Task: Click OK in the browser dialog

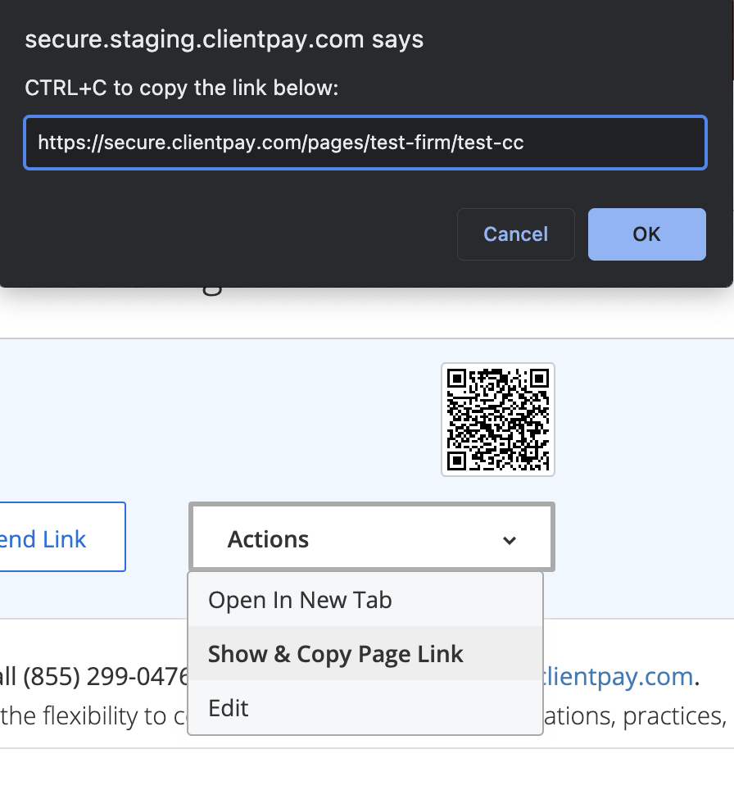Action: coord(647,234)
